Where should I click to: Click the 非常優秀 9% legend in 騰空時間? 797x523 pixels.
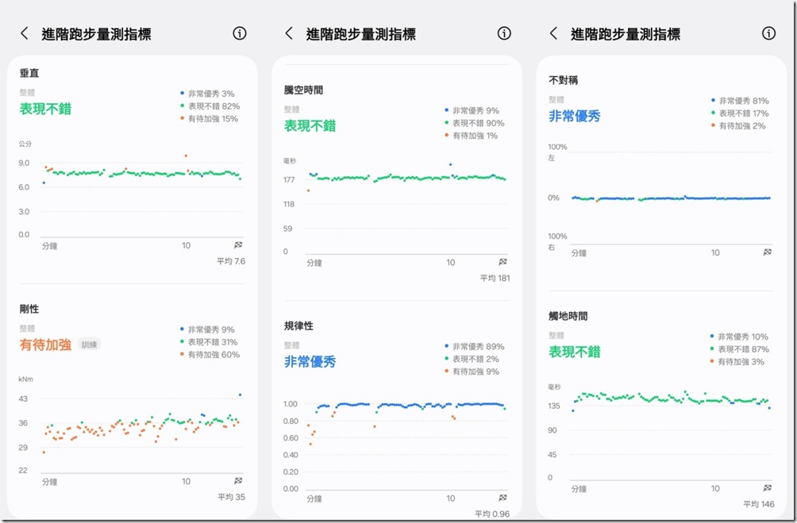click(x=472, y=110)
